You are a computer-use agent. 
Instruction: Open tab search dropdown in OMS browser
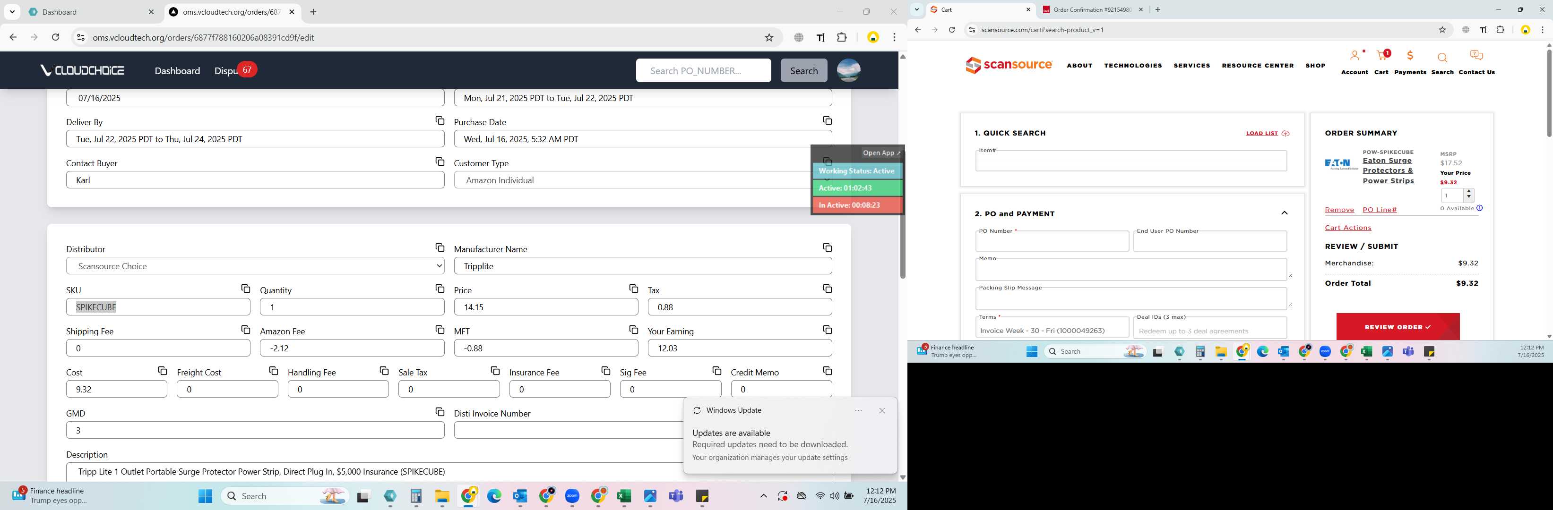[x=12, y=12]
